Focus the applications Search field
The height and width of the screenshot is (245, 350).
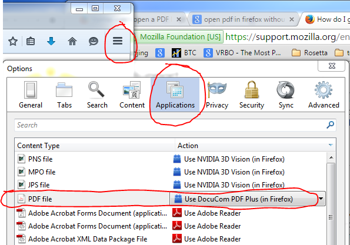click(175, 125)
